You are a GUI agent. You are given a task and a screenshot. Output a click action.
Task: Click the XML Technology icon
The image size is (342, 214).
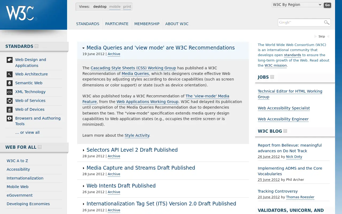(x=10, y=92)
